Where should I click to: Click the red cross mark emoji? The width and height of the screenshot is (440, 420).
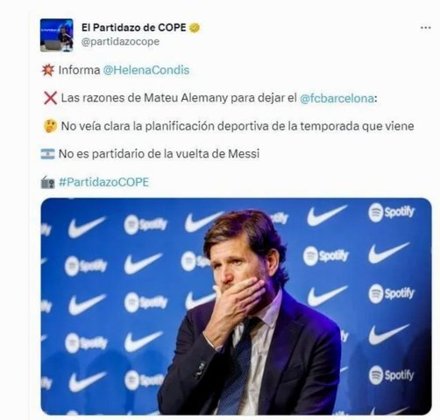pos(50,98)
